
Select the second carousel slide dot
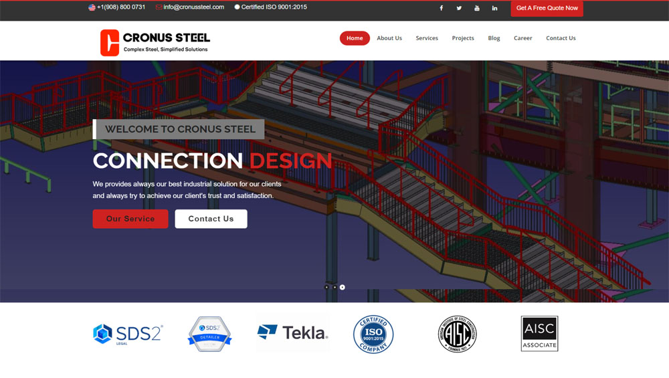click(334, 287)
